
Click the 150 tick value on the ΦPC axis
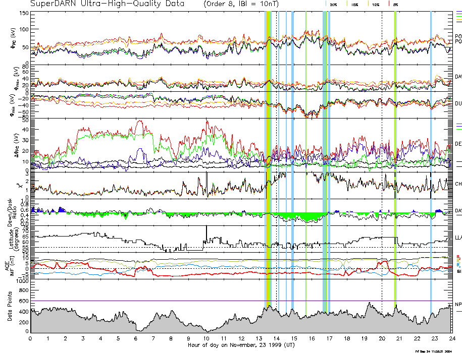(24, 13)
